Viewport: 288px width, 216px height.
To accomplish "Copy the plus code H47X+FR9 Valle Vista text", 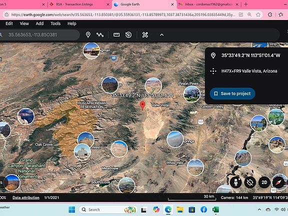I will coord(249,71).
